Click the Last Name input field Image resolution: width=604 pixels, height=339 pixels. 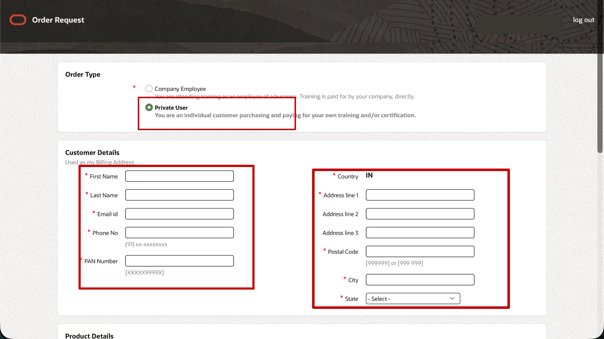click(179, 195)
